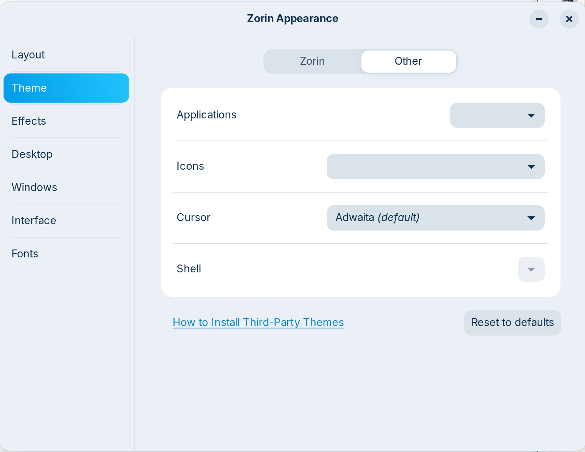Click the Applications row label

(207, 115)
